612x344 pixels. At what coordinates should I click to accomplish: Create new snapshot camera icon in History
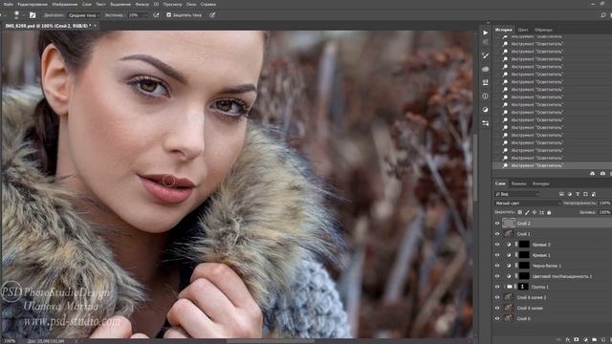(x=602, y=173)
